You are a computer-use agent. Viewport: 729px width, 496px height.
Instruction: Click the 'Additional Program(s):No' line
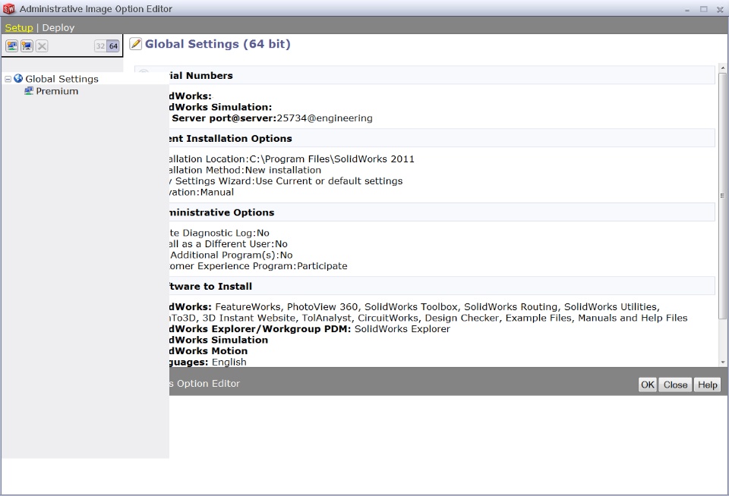[x=231, y=255]
